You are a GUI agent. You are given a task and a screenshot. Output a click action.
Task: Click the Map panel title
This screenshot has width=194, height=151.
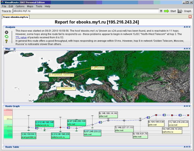(x=8, y=49)
